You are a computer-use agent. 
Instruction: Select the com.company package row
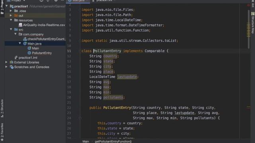[x=35, y=34]
